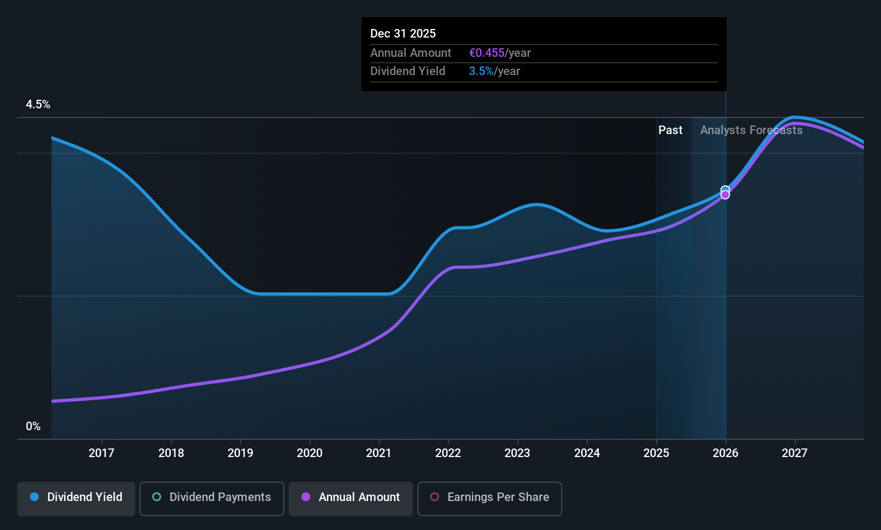
Task: Click the 2020 x-axis label
Action: pos(310,453)
